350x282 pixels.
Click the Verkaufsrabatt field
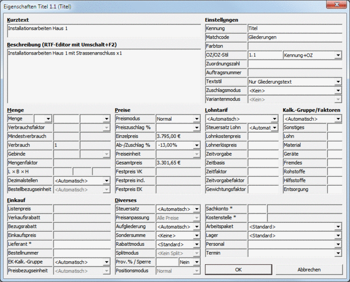tap(82, 218)
